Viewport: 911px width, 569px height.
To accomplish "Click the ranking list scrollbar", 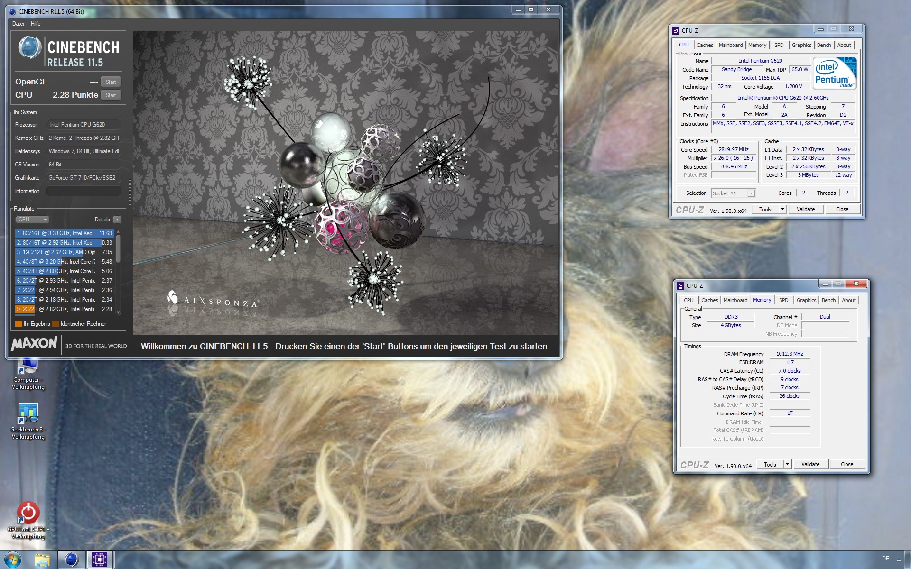I will [x=118, y=250].
